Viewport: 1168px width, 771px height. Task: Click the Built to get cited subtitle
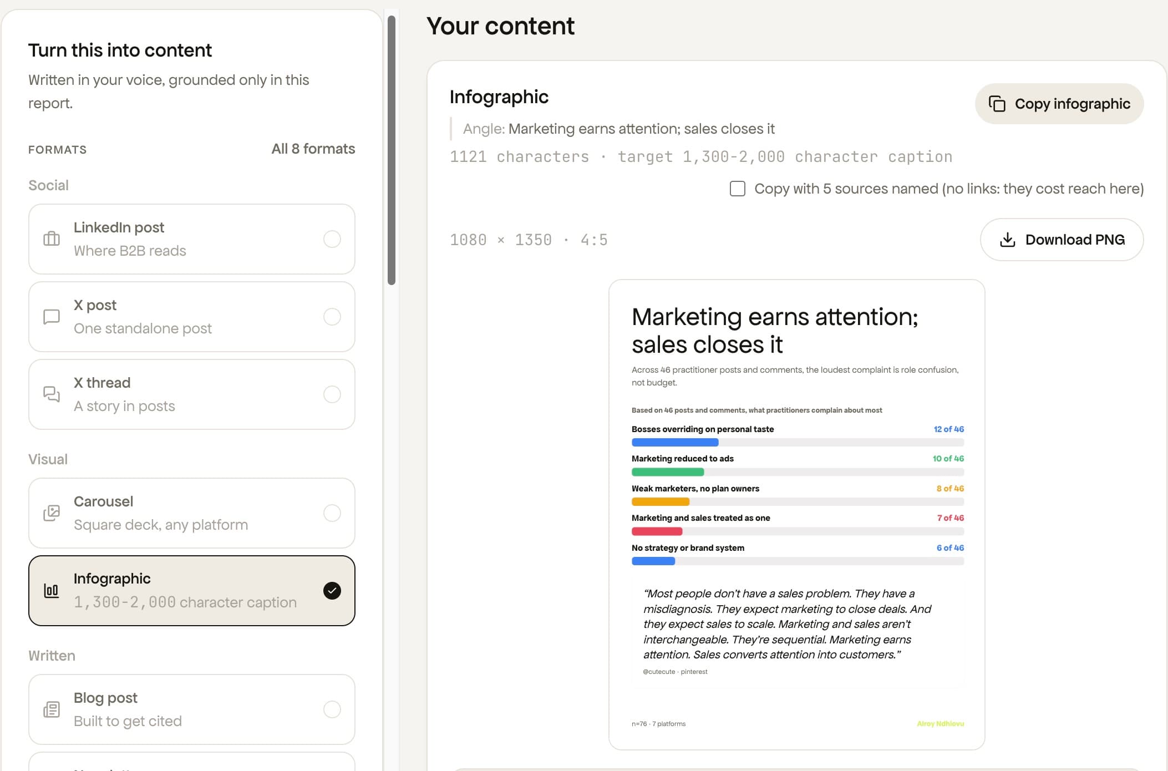tap(128, 721)
